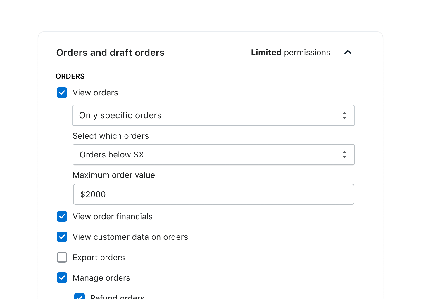Click the View orders label text

95,93
